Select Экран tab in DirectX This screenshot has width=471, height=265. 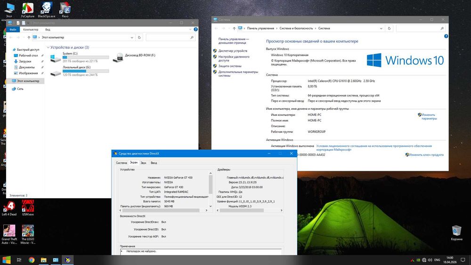click(x=134, y=162)
